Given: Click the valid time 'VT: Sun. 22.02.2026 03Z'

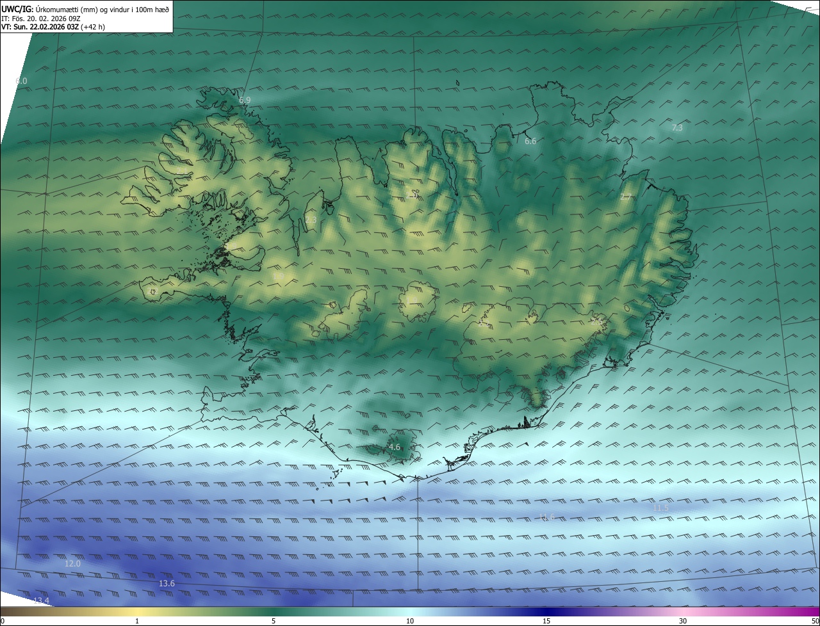Looking at the screenshot, I should point(40,27).
